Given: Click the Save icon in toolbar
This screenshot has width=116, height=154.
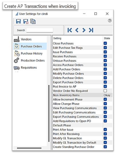Looking at the screenshot, I should pos(18,21).
